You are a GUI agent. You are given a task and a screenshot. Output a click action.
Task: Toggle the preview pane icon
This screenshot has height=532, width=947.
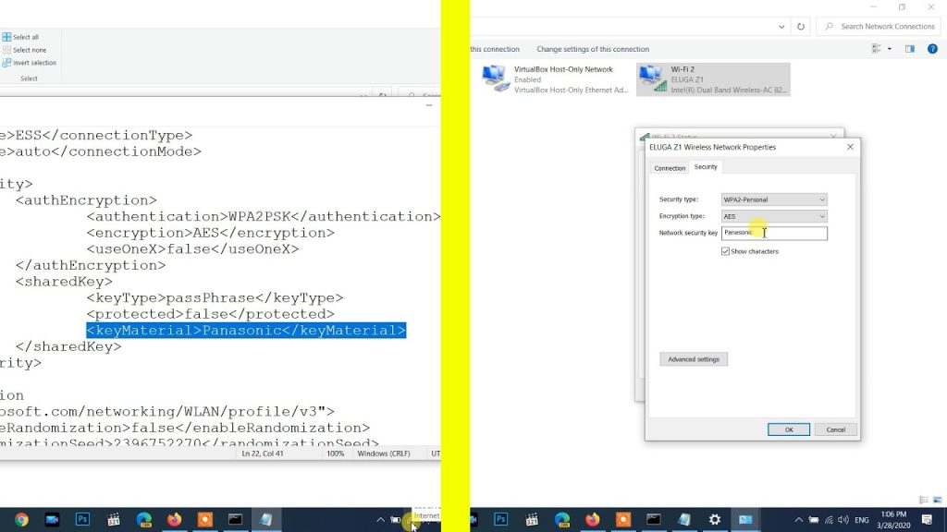click(910, 49)
